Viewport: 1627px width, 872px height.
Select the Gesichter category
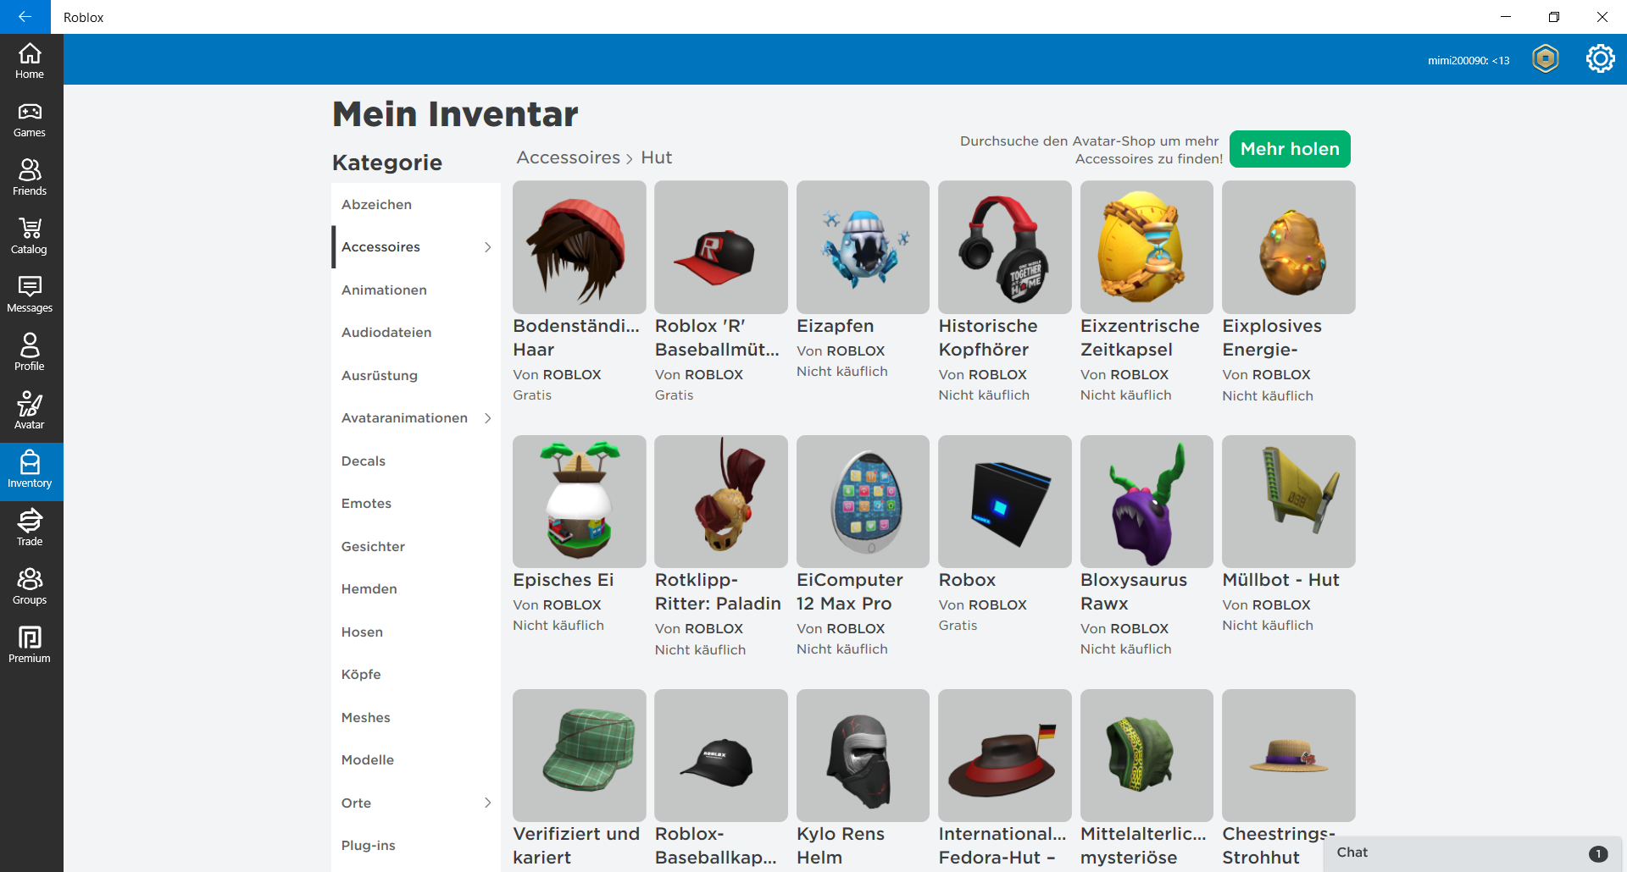click(373, 547)
